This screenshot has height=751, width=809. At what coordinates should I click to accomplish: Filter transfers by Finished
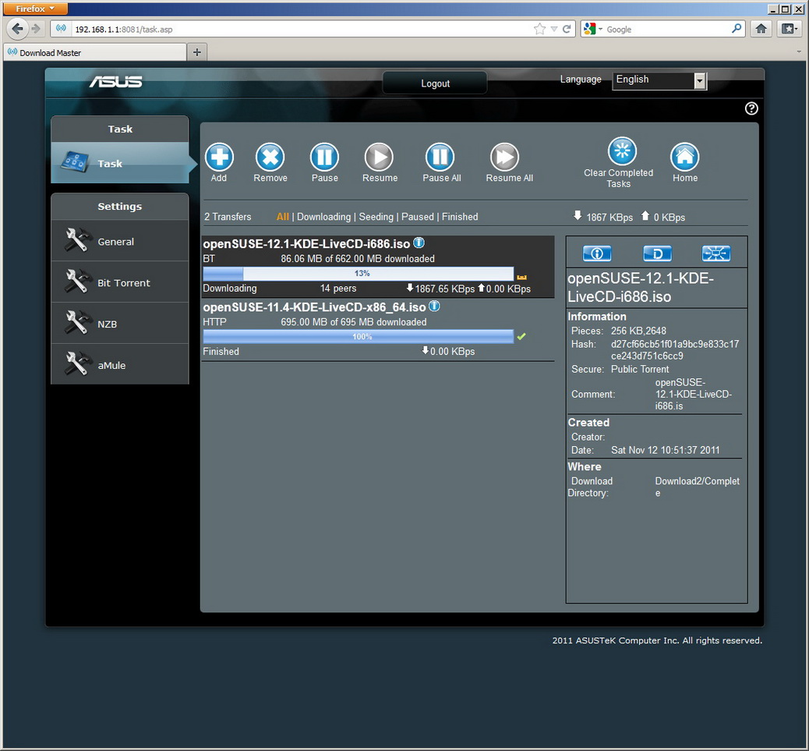[460, 217]
